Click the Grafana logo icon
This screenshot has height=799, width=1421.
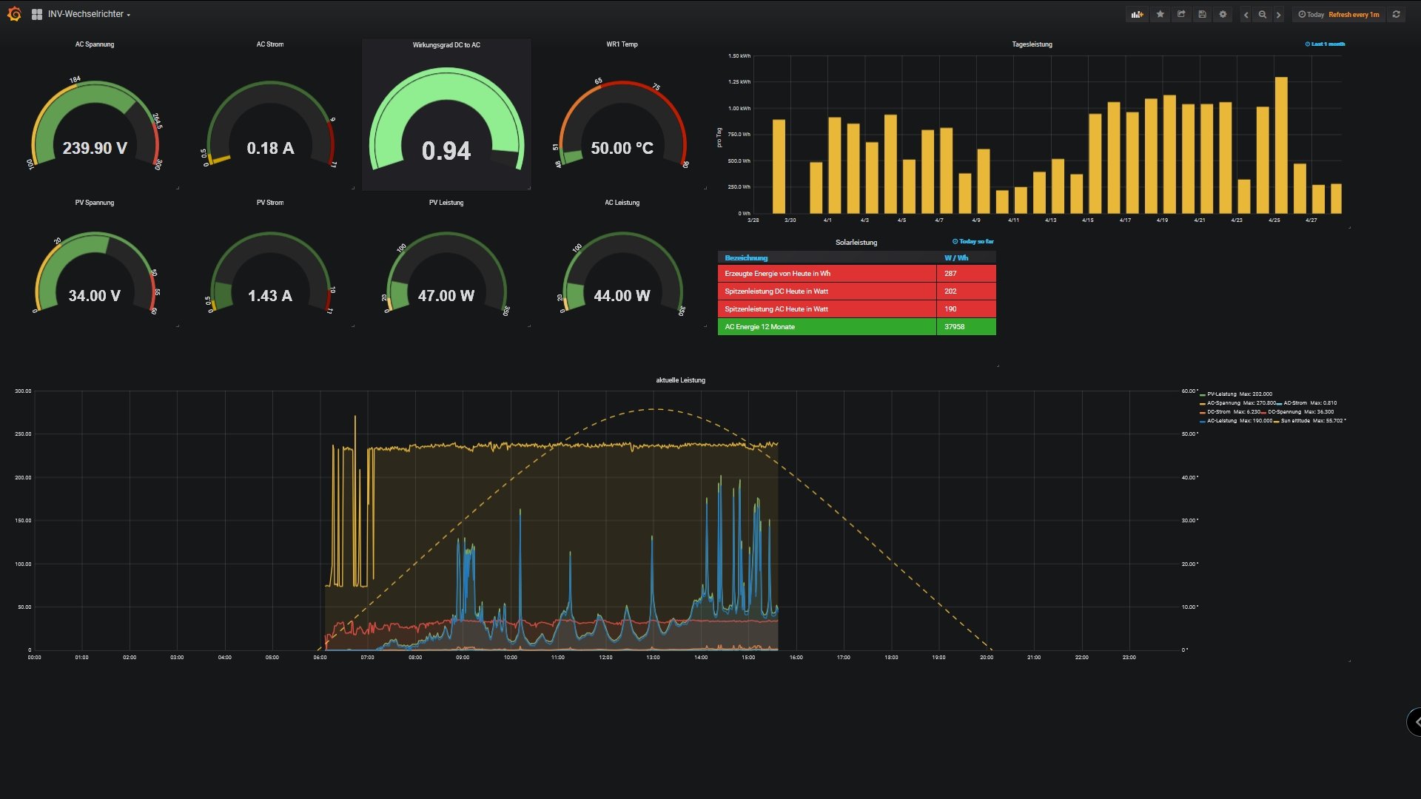pos(14,14)
